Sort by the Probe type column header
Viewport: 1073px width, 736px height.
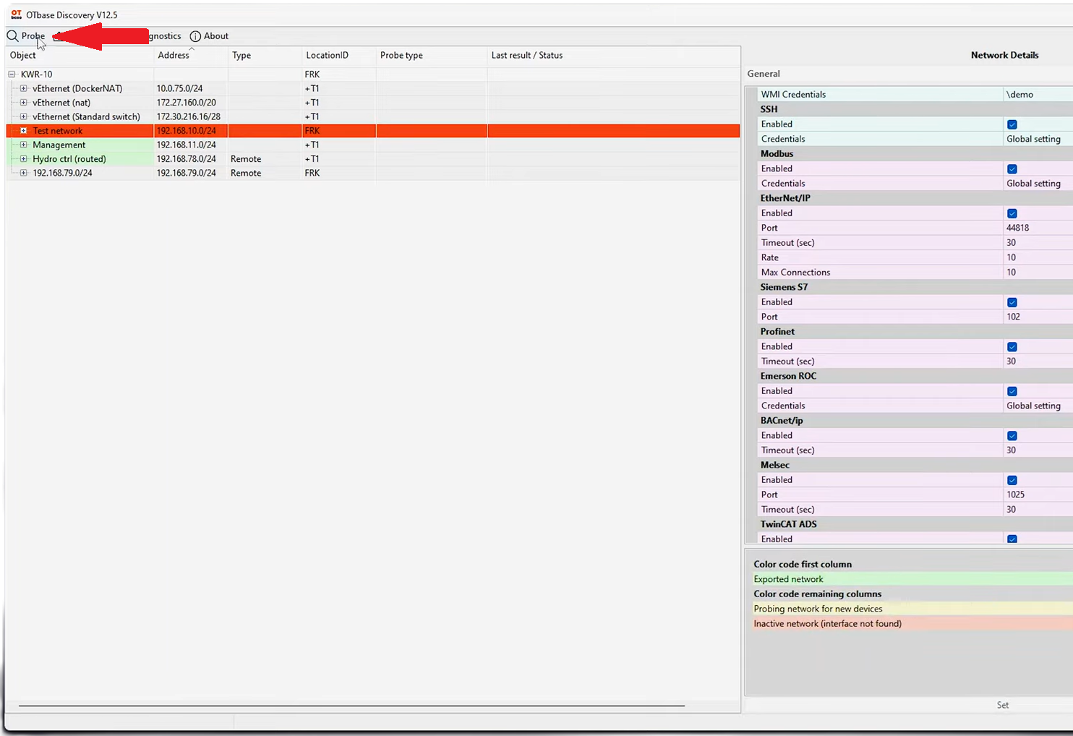tap(432, 56)
